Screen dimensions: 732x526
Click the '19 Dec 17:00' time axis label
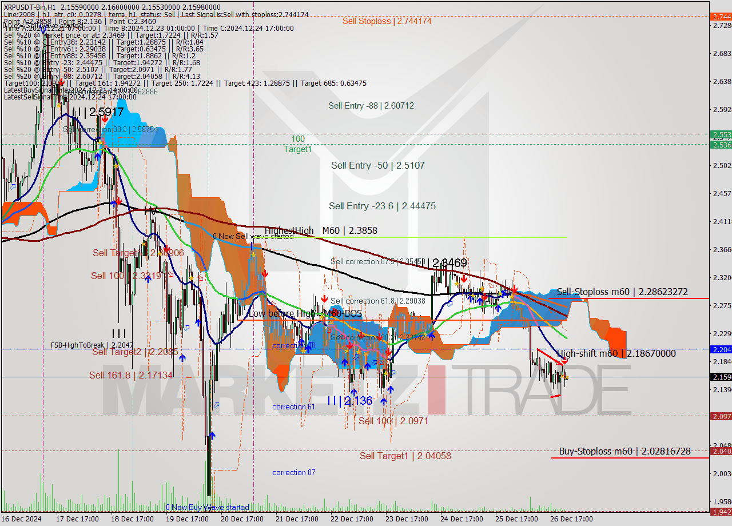click(187, 519)
